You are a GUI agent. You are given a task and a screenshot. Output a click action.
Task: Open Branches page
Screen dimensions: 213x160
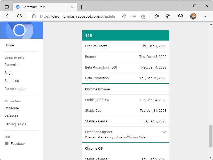[x=11, y=81]
